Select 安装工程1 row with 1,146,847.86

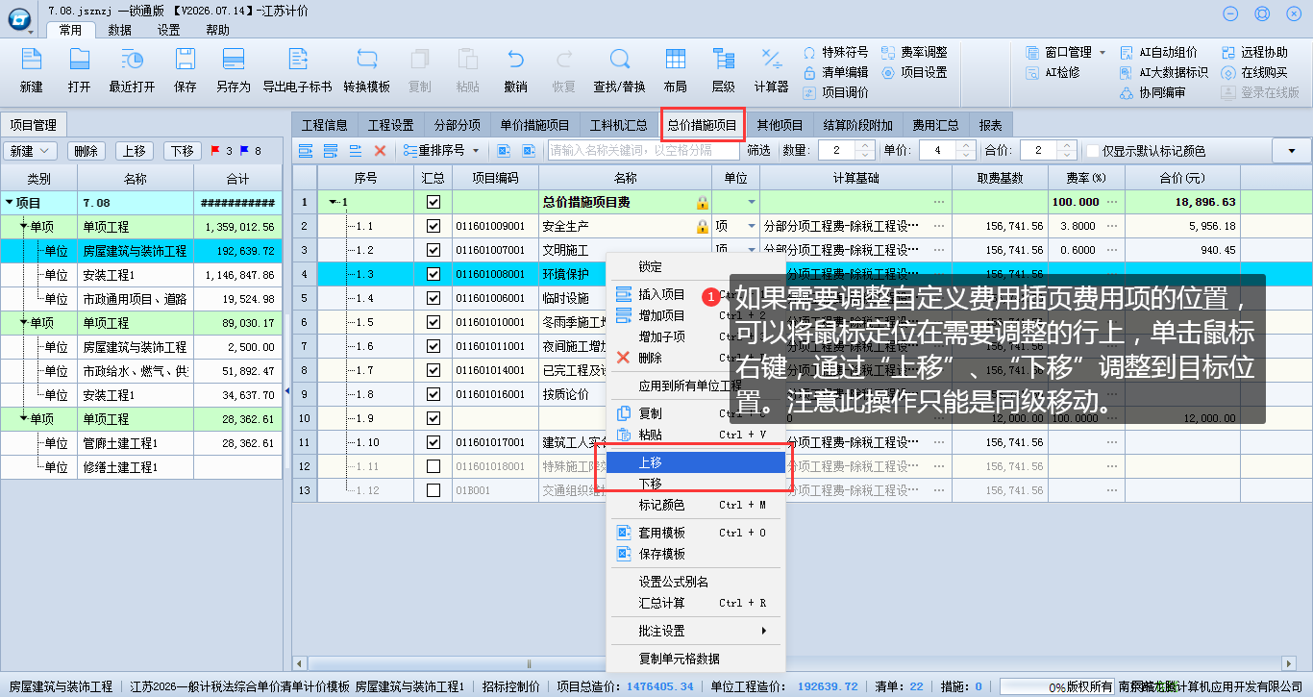(x=141, y=274)
